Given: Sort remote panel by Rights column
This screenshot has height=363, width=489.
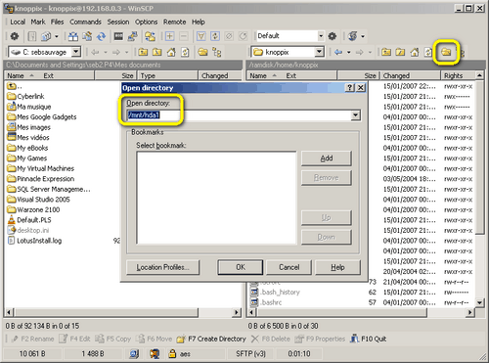Looking at the screenshot, I should (458, 75).
